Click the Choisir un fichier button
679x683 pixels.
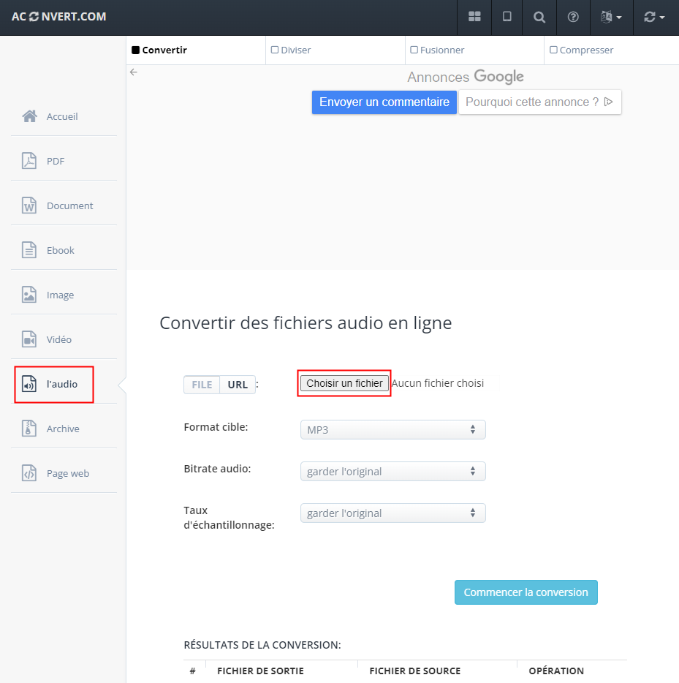pos(344,383)
